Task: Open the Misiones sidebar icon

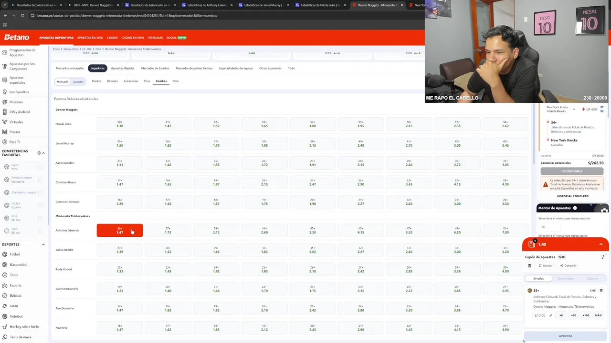Action: coord(5,102)
